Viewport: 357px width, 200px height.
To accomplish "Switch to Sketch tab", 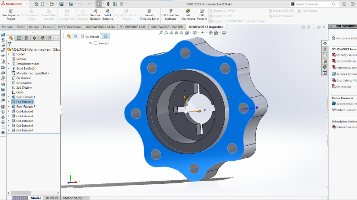I will point(21,27).
